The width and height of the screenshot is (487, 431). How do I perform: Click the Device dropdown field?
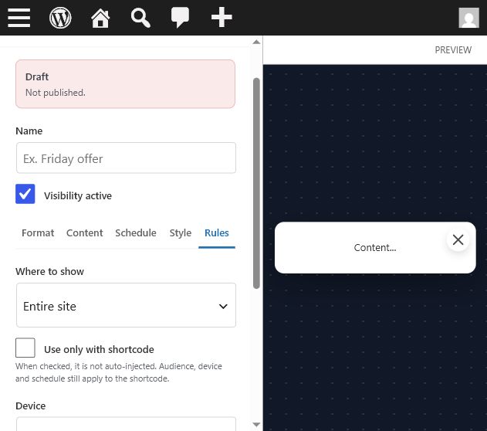click(126, 424)
